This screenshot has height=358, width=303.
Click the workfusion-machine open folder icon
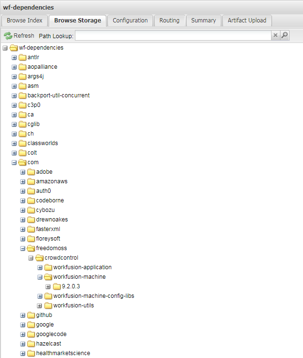pos(48,277)
